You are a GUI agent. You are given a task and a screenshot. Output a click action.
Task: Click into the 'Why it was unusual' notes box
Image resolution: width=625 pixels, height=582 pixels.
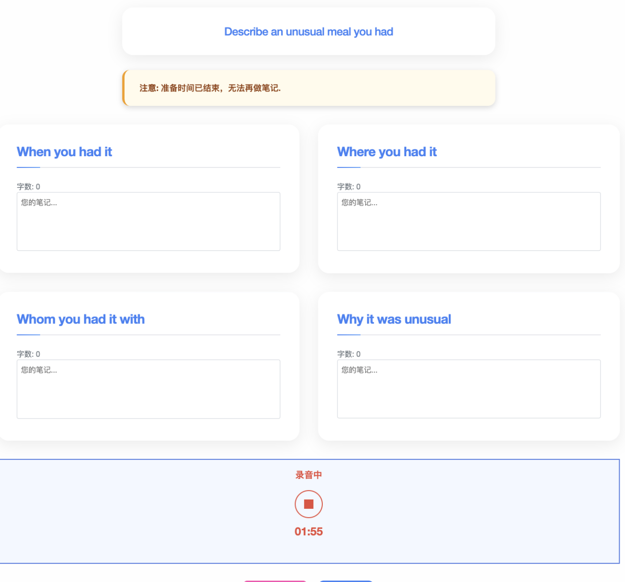pos(469,389)
